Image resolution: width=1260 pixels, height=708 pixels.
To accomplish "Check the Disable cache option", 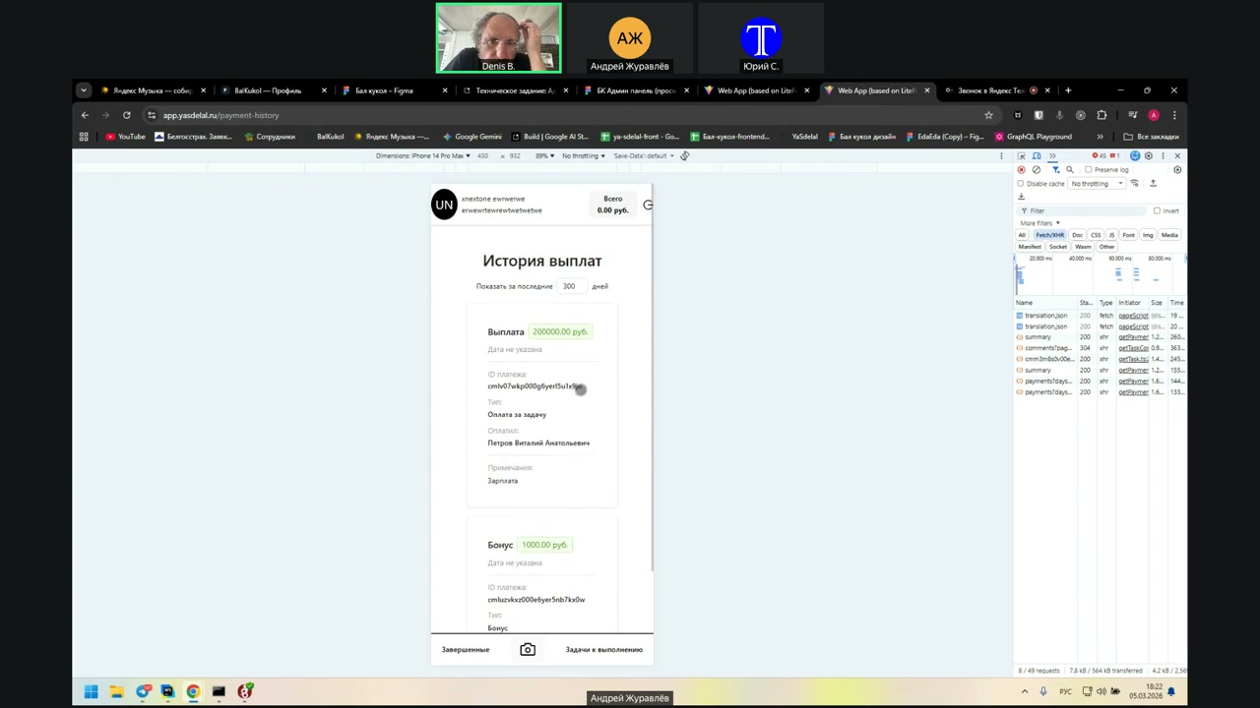I will 1021,184.
